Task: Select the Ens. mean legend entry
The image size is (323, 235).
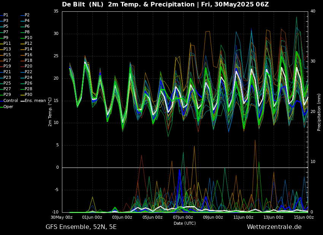Action: (x=35, y=101)
